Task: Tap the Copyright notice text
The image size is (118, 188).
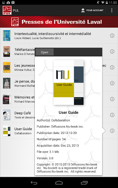Action: pos(67,168)
